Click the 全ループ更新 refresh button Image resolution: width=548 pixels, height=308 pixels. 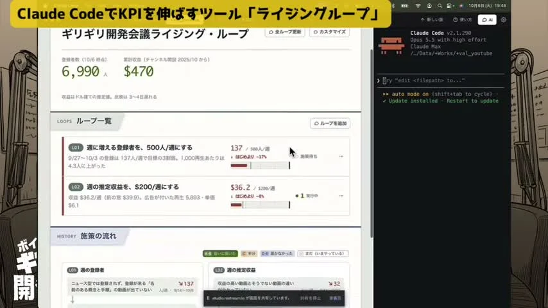pyautogui.click(x=285, y=32)
